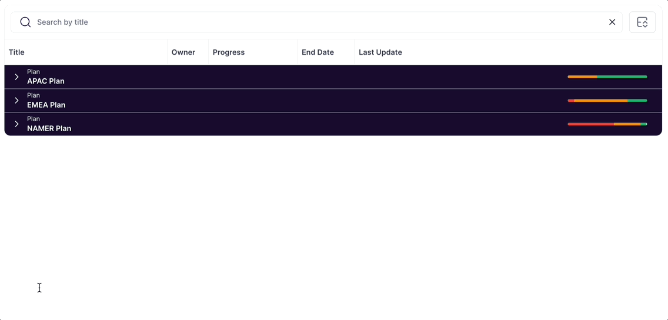This screenshot has width=668, height=320.
Task: Click the orange segment of NAMER progress bar
Action: (627, 124)
